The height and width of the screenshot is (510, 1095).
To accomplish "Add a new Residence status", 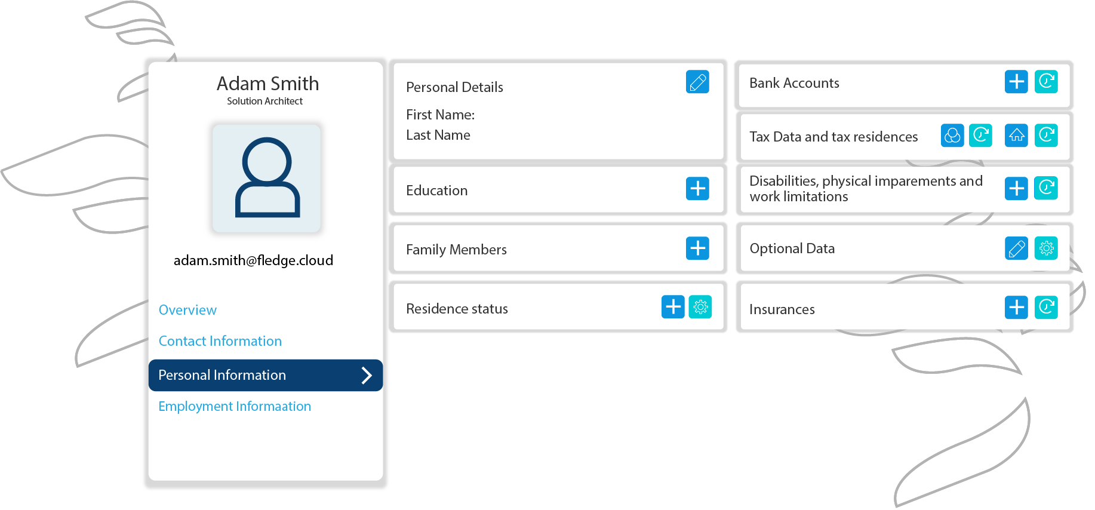I will [672, 307].
